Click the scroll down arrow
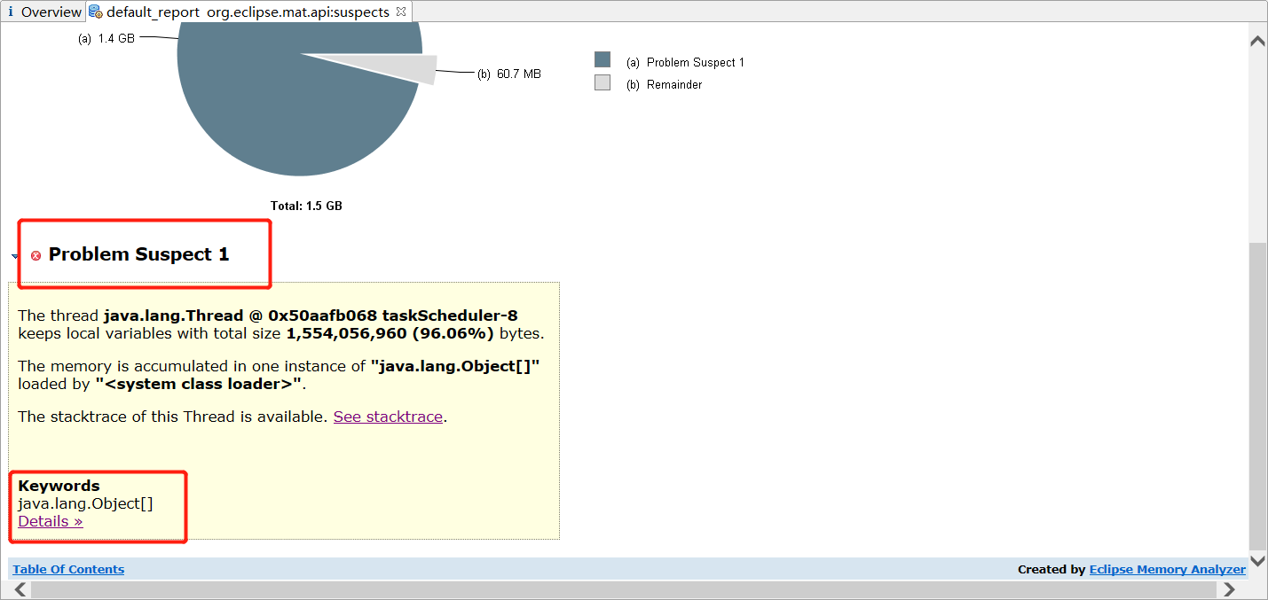Screen dimensions: 1268x600 coord(1257,561)
